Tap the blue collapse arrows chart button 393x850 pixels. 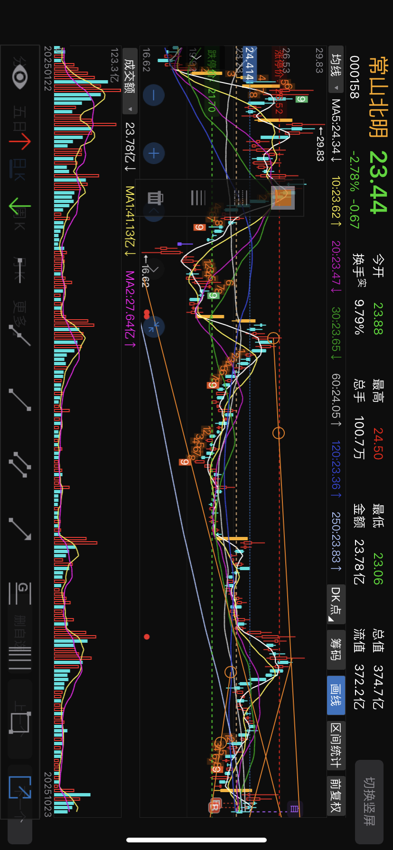(153, 327)
